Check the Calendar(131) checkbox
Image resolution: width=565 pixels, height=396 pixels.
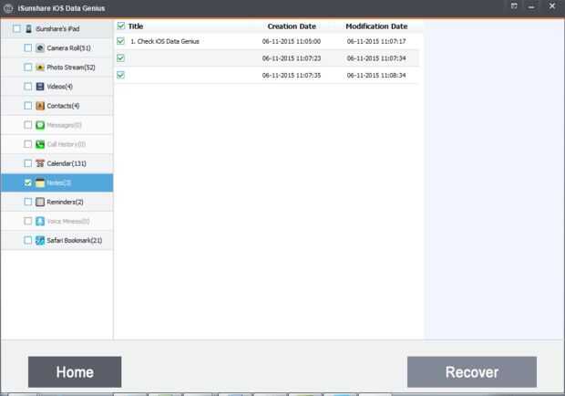(x=27, y=163)
